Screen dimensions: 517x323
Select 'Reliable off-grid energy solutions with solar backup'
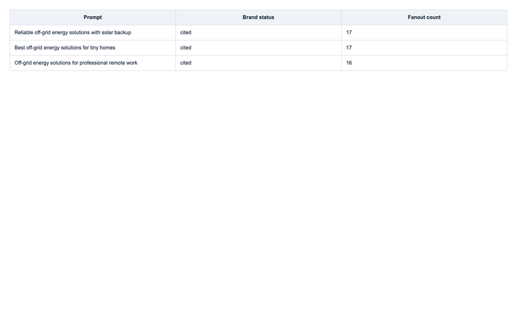point(73,32)
